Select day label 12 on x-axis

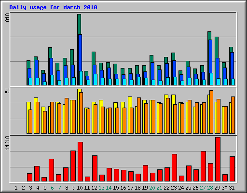pos(94,188)
